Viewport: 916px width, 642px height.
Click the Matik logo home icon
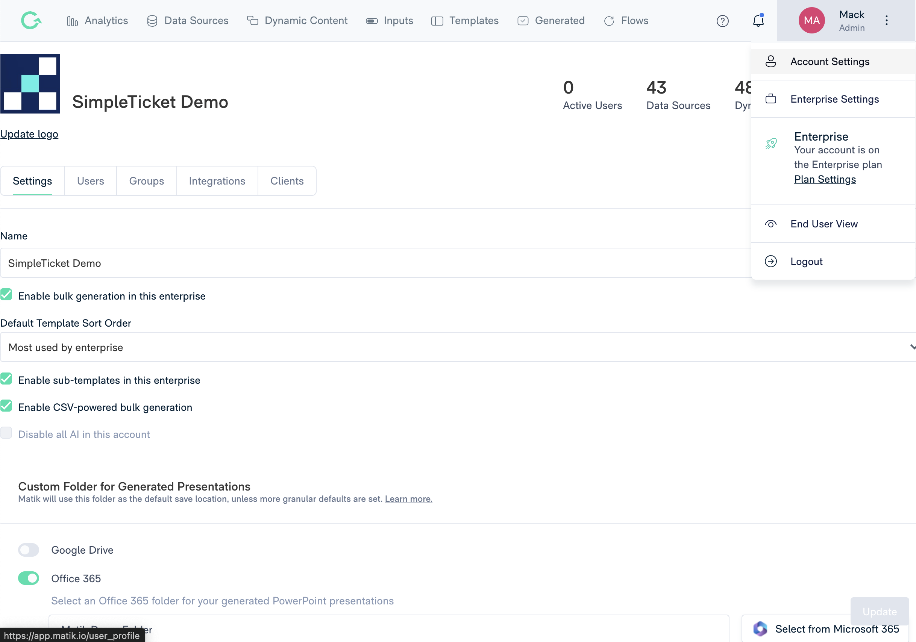tap(31, 20)
